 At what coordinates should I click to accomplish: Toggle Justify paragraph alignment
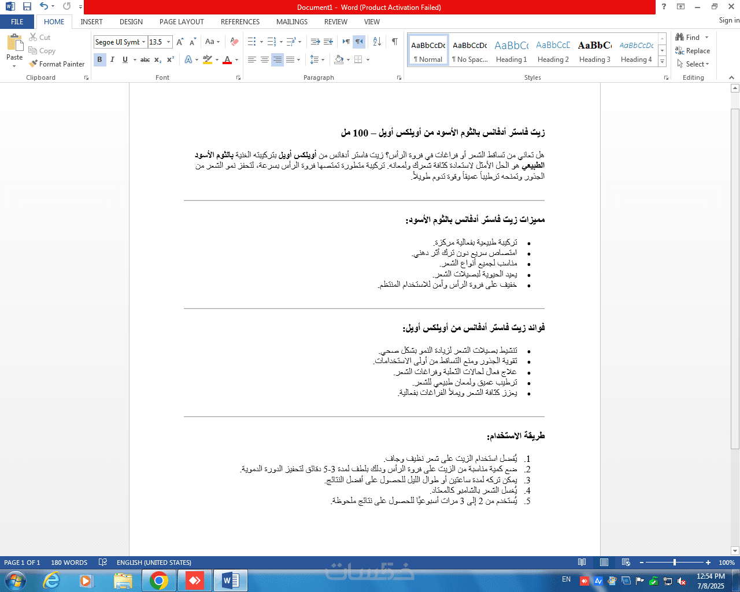[290, 60]
